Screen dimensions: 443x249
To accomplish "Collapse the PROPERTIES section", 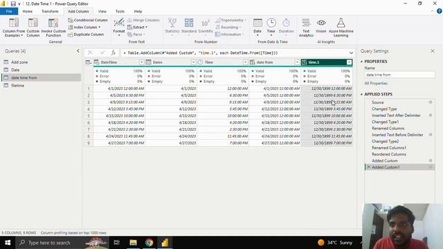I will point(361,62).
